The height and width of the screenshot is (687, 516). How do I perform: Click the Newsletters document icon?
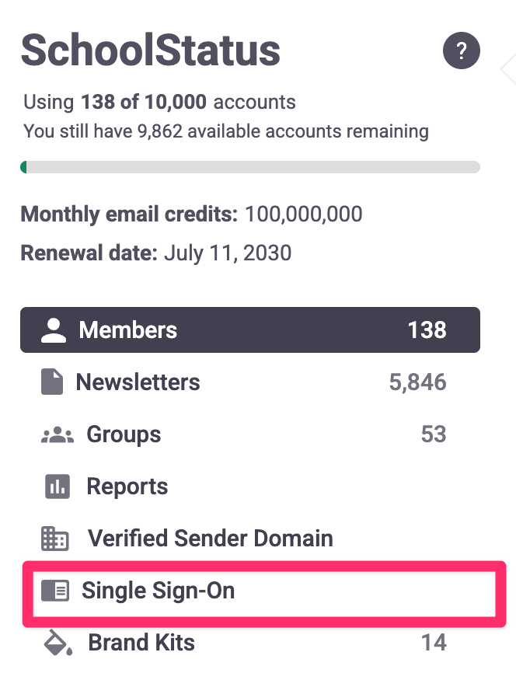pos(52,382)
